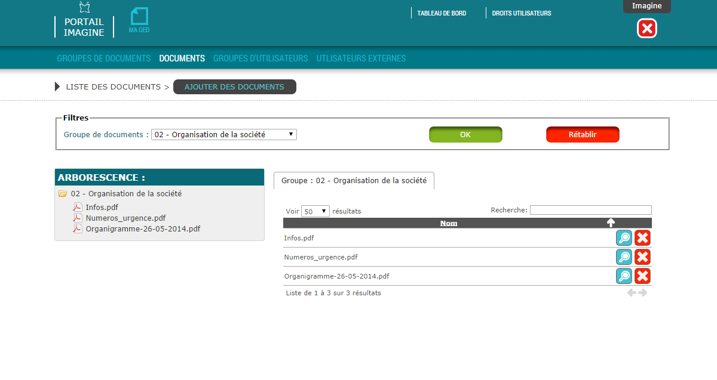Delete Organigramme-26-05-2014.pdf using its red cross
This screenshot has height=380, width=717.
coord(642,276)
